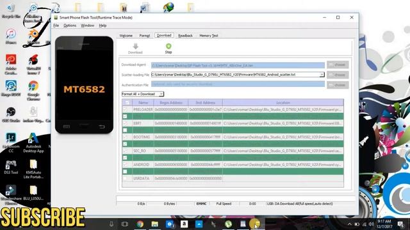The image size is (410, 230).
Task: Open uTorrent from the taskbar
Action: tap(228, 224)
